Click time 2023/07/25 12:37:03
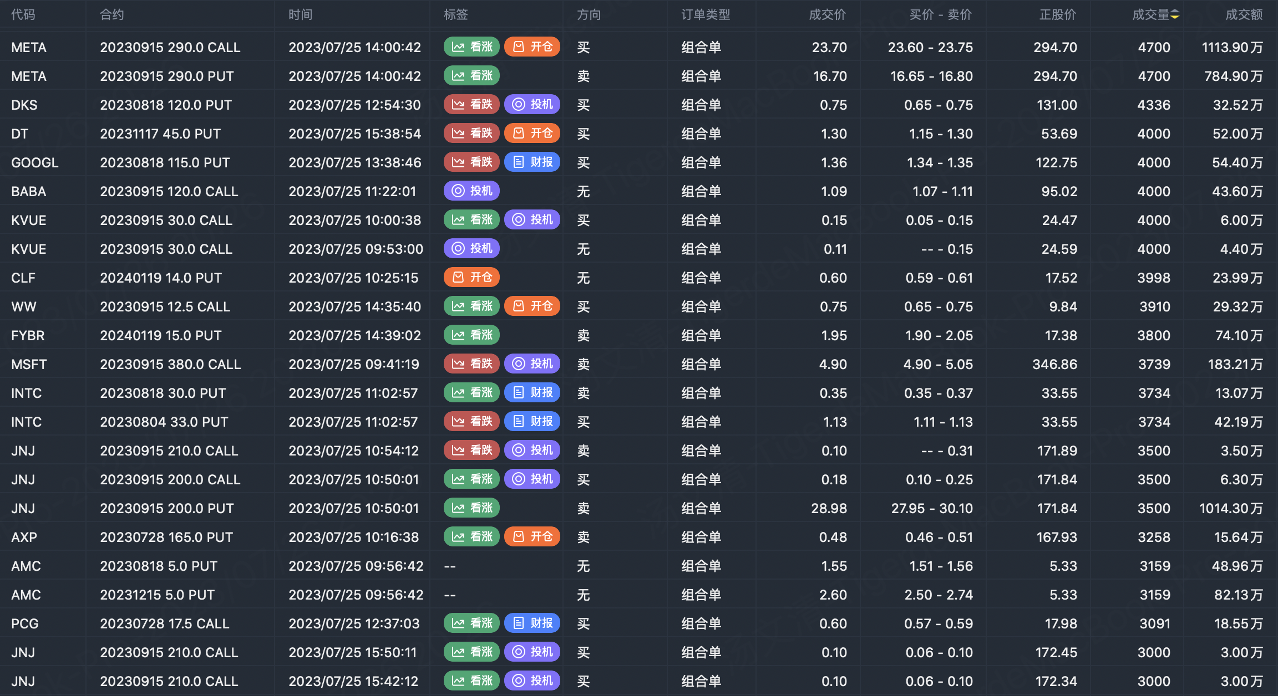 click(354, 623)
